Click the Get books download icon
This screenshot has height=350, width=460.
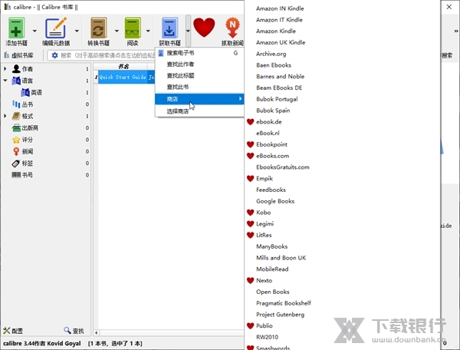click(169, 28)
